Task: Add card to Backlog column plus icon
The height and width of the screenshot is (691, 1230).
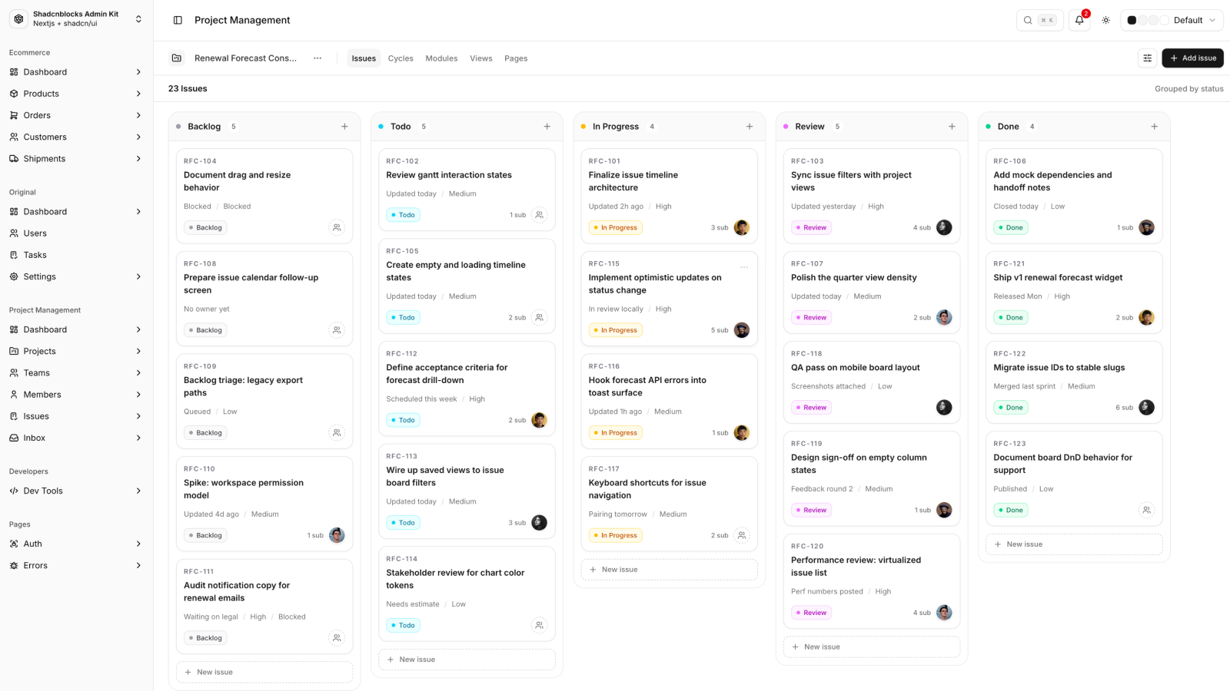Action: (x=344, y=127)
